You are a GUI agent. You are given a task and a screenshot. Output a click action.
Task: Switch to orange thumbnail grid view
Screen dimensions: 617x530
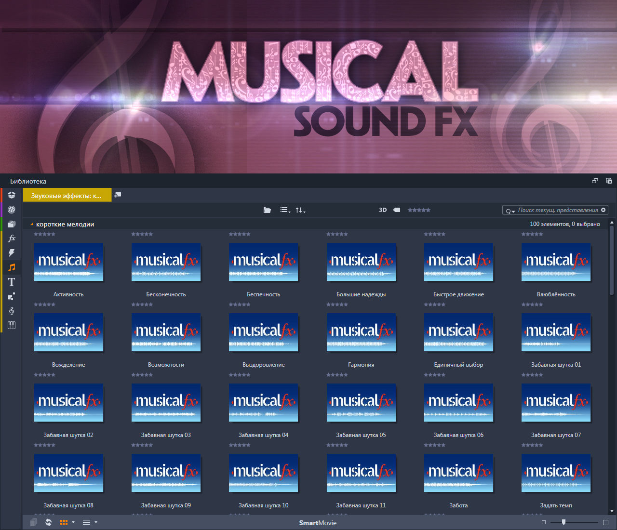pos(64,522)
